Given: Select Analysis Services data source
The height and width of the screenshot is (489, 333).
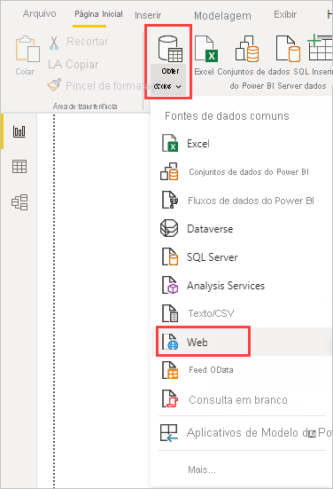Looking at the screenshot, I should [x=242, y=286].
